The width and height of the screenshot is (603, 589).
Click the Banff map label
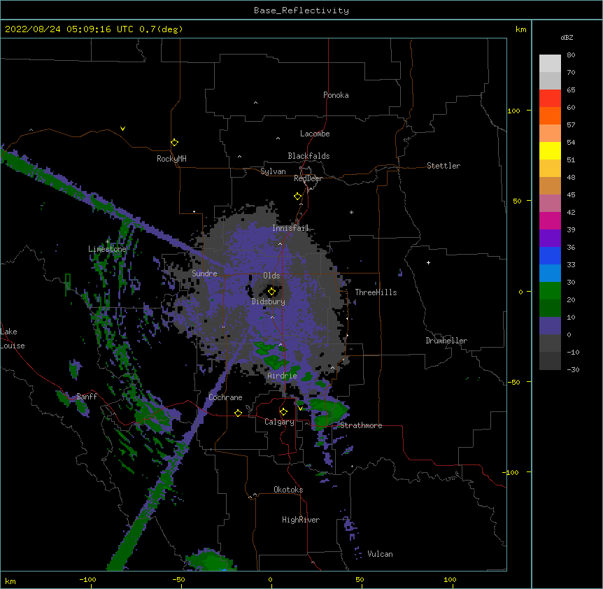click(87, 397)
